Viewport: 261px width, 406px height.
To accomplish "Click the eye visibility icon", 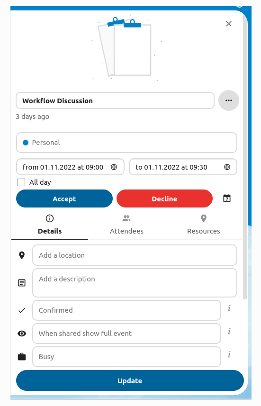I will point(22,334).
